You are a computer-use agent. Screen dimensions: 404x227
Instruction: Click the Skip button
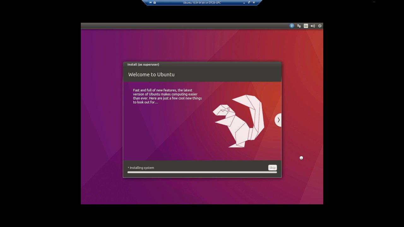(x=272, y=168)
